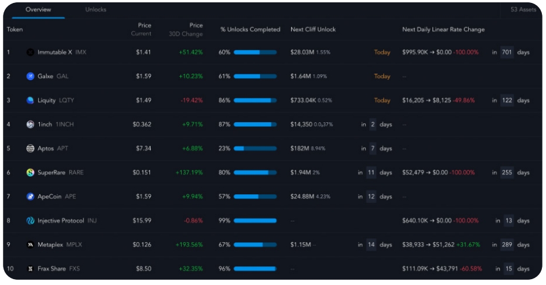Click Injective Protocol 99% progress bar
The width and height of the screenshot is (546, 285).
(x=255, y=221)
